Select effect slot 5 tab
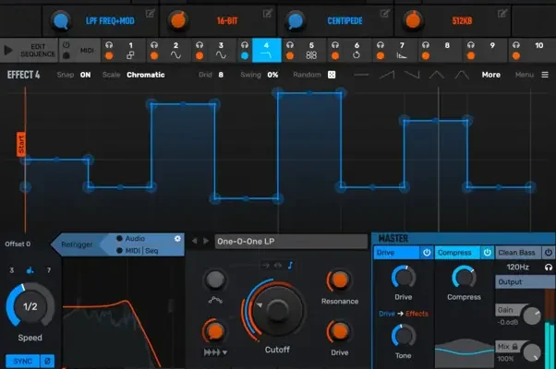Viewport: 556px width, 369px height. pos(311,50)
